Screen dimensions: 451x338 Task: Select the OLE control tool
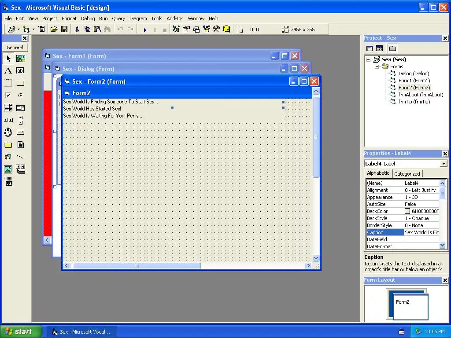tap(8, 182)
